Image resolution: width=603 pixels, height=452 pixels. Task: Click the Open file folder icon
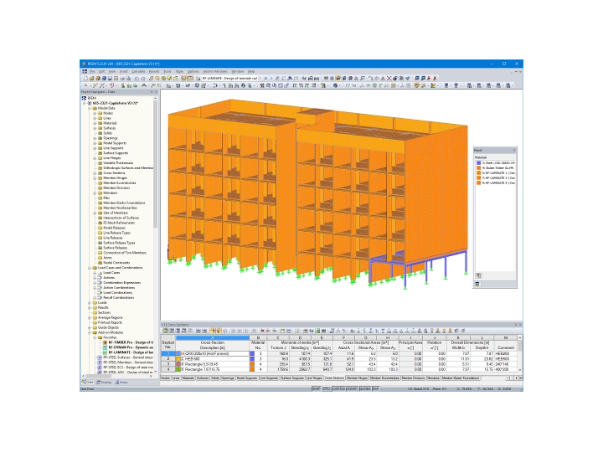pyautogui.click(x=92, y=78)
